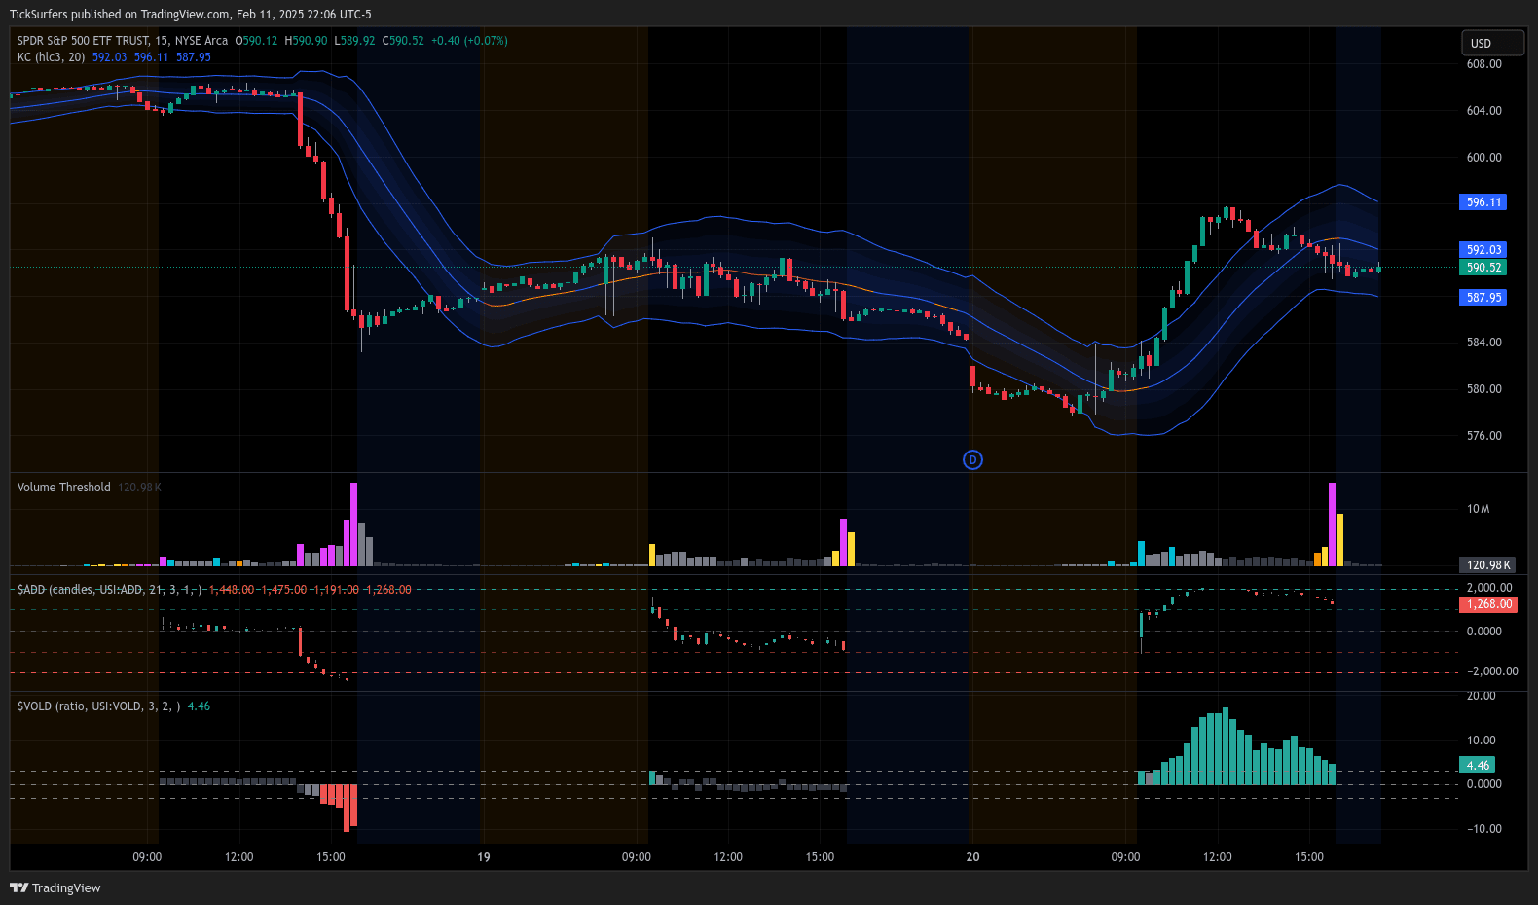Click the close value C590.52 in legend
The width and height of the screenshot is (1538, 905).
click(403, 41)
